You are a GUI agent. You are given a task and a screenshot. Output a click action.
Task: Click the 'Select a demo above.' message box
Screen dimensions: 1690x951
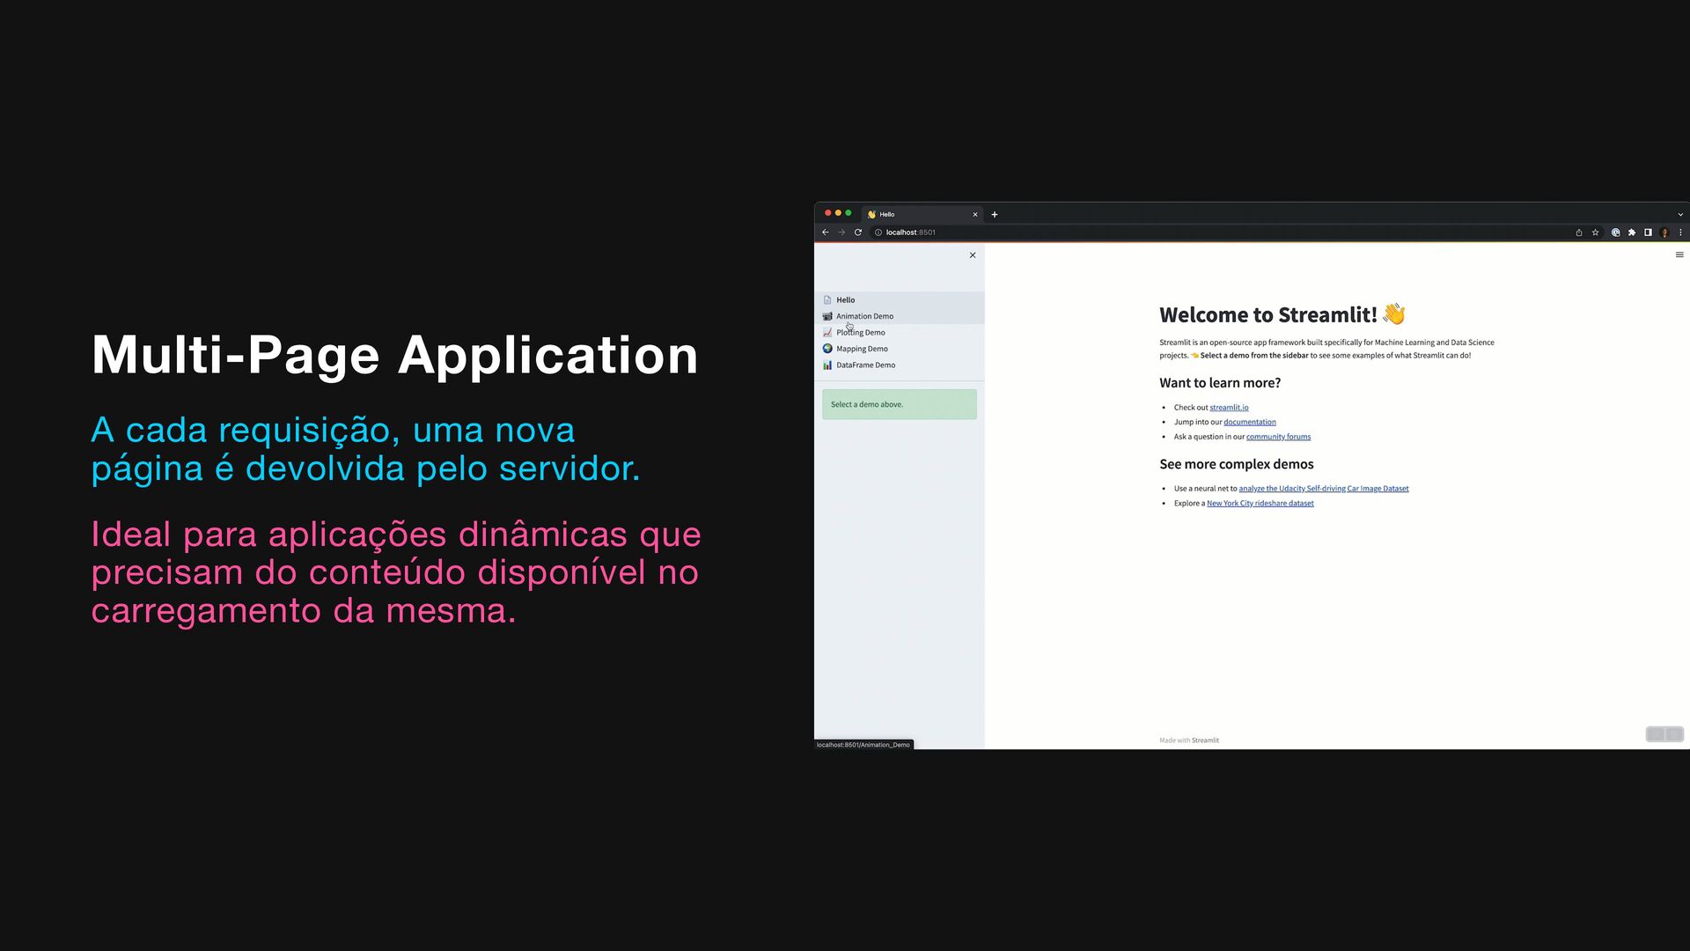click(x=900, y=404)
